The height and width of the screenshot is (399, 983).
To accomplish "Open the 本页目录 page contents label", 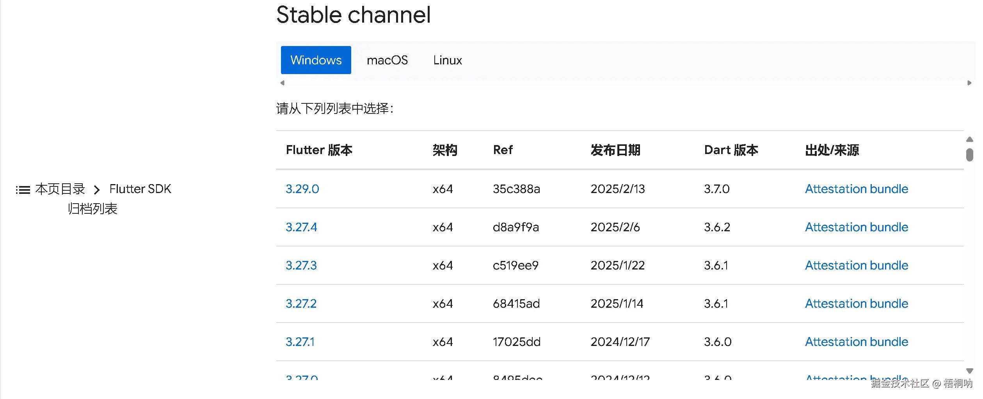I will point(60,189).
